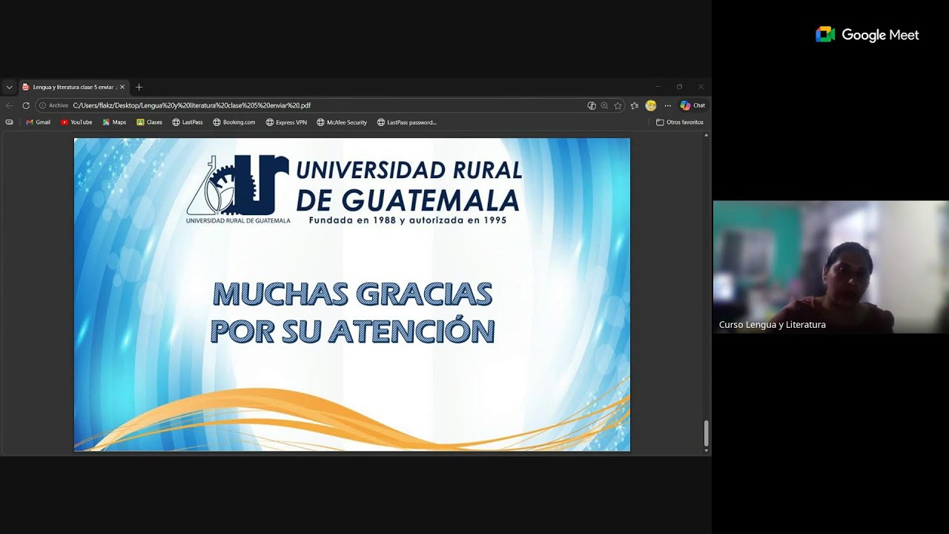Image resolution: width=949 pixels, height=534 pixels.
Task: Open the Express VPN bookmark
Action: [286, 122]
